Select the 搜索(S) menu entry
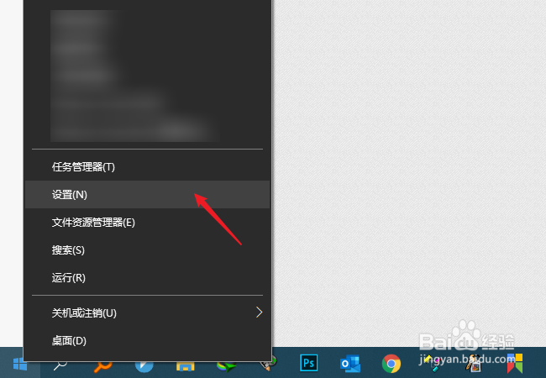 pos(147,250)
